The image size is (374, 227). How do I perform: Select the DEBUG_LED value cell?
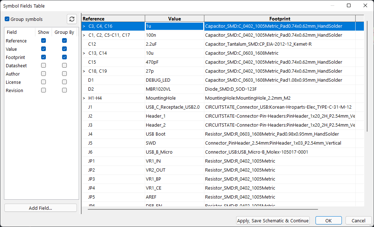[x=174, y=80]
